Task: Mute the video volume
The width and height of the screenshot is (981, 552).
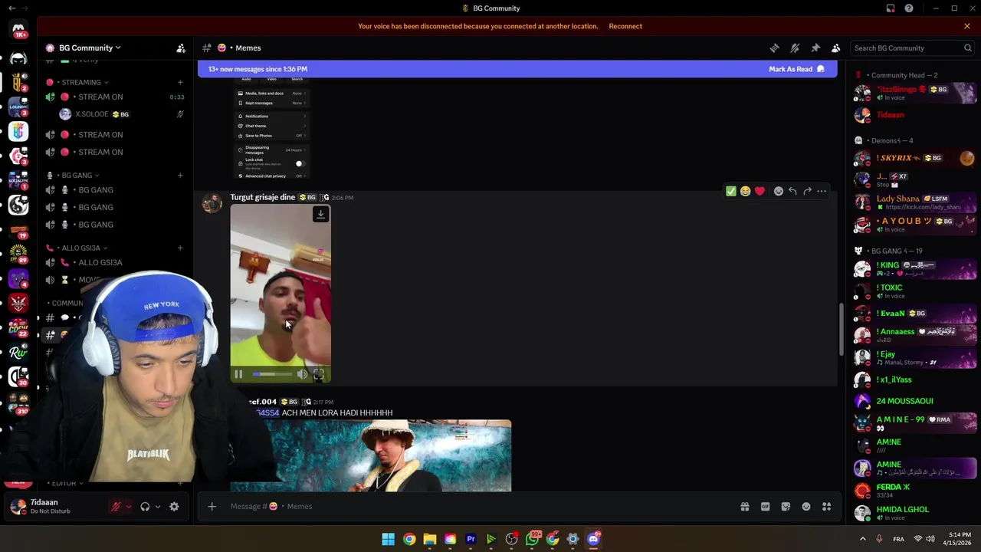Action: 302,374
